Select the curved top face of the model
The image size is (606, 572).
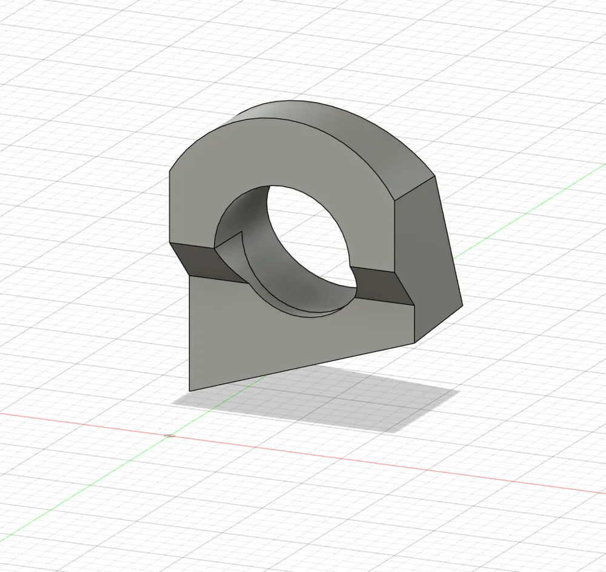[340, 133]
